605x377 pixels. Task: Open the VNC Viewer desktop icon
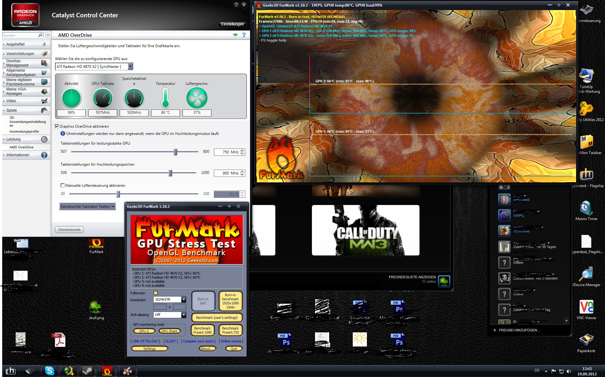click(x=586, y=307)
